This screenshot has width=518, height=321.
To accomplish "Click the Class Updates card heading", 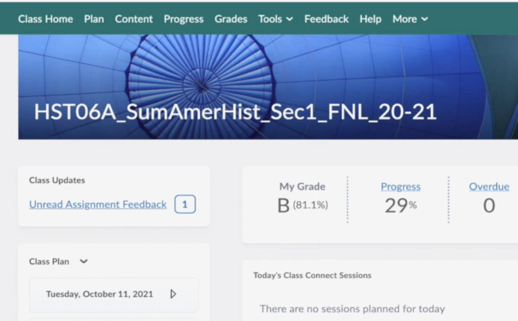I will pos(56,180).
